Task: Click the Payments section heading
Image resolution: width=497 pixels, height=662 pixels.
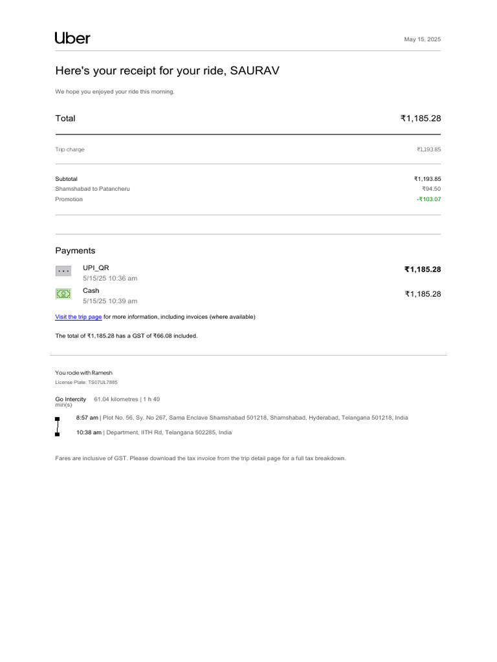Action: click(x=75, y=250)
